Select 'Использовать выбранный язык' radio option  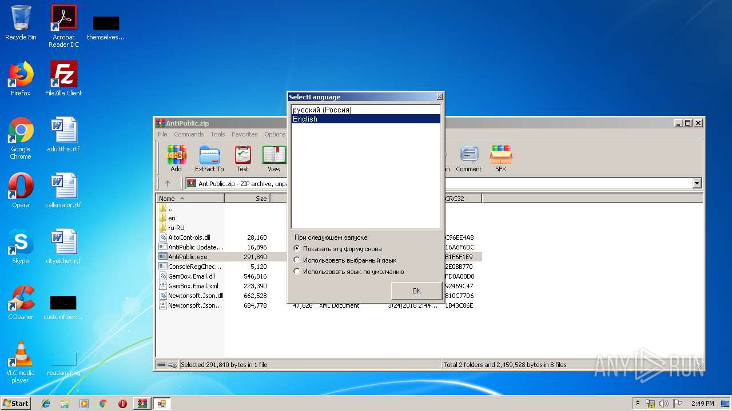[x=344, y=260]
